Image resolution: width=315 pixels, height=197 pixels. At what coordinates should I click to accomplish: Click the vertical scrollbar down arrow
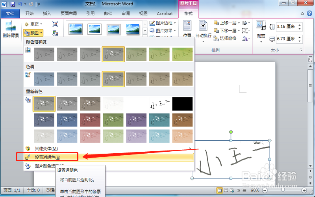[x=310, y=165]
